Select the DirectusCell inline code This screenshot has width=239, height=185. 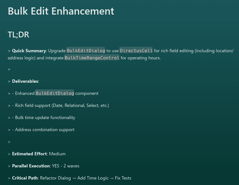click(x=136, y=51)
